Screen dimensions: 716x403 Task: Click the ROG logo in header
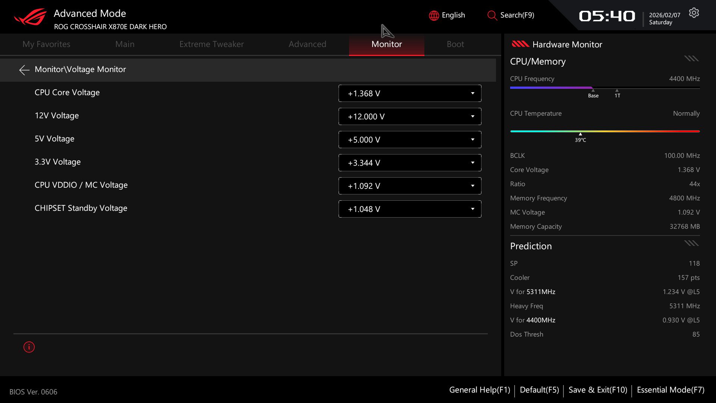point(30,17)
